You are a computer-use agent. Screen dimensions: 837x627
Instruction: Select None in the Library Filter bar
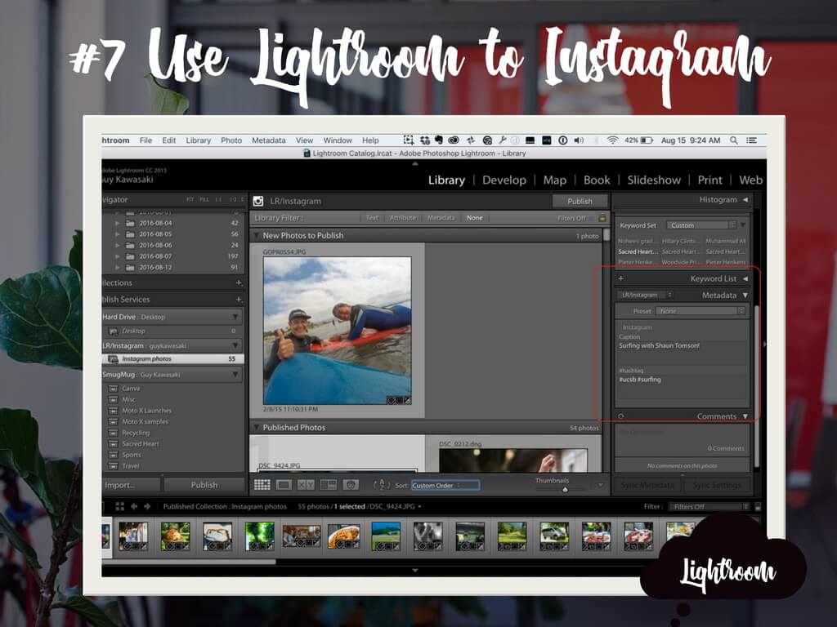pos(474,218)
